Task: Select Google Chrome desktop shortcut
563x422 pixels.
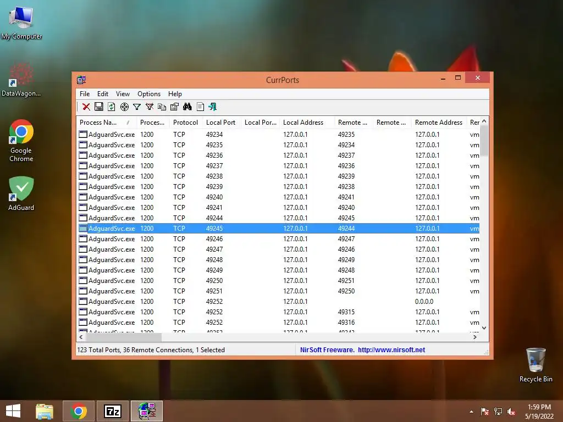Action: pyautogui.click(x=21, y=141)
